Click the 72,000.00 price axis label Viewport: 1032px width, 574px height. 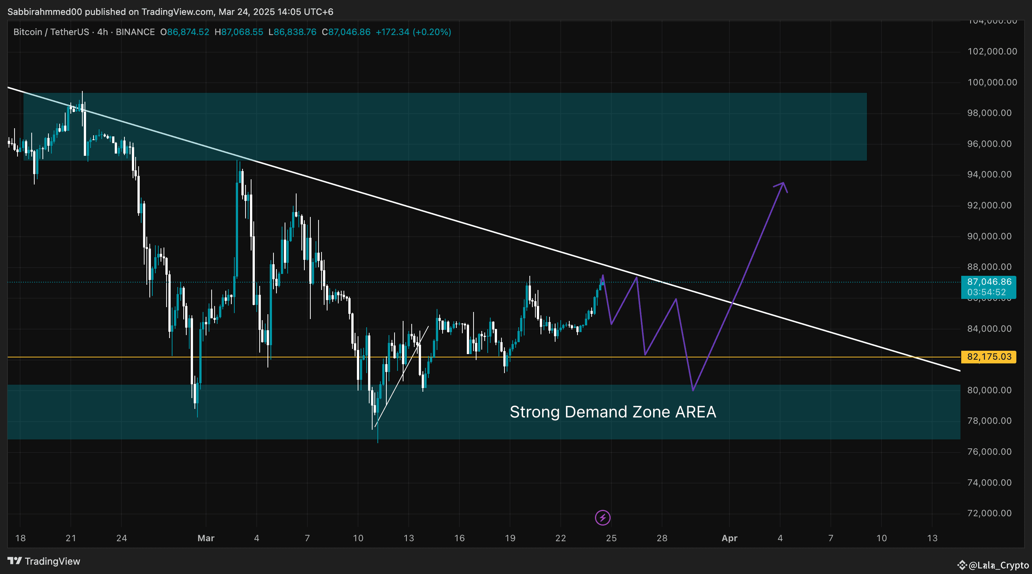[989, 514]
